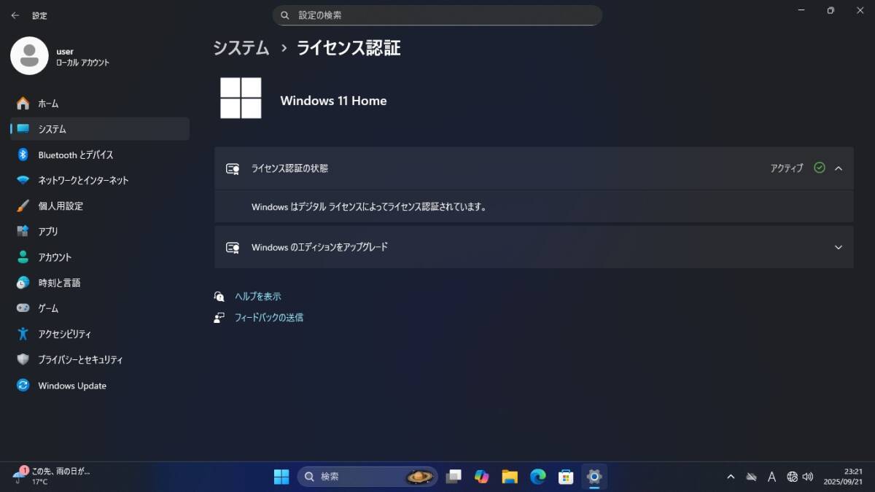The image size is (875, 492).
Task: Launch Microsoft Edge from the taskbar
Action: click(538, 477)
